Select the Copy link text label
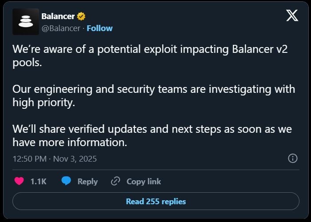The width and height of the screenshot is (311, 222). (144, 181)
